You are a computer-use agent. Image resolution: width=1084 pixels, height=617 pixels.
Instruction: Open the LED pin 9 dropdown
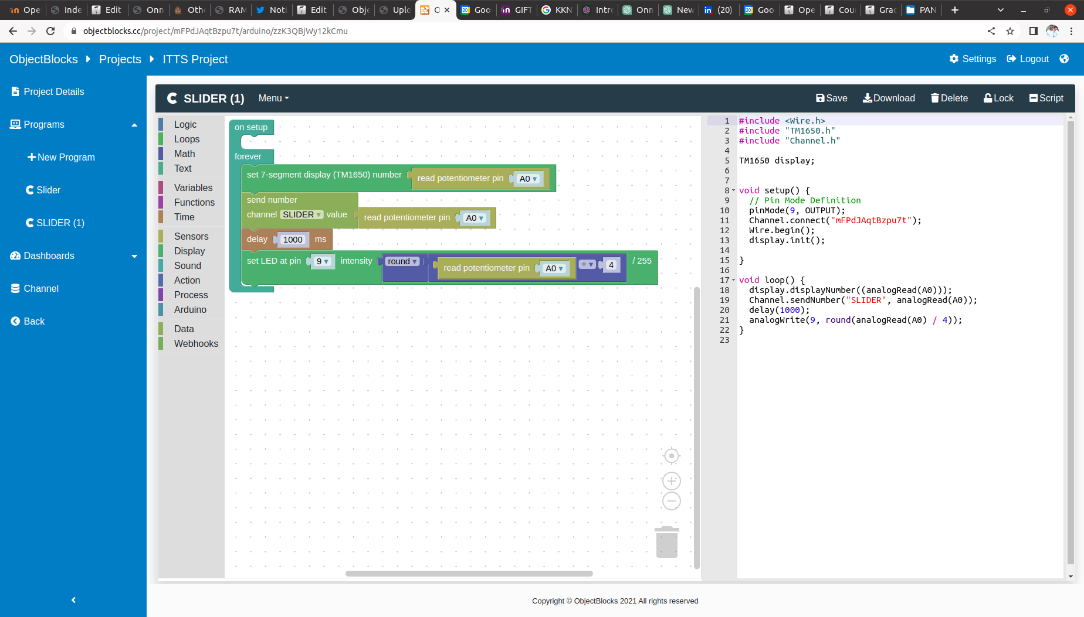pyautogui.click(x=322, y=261)
